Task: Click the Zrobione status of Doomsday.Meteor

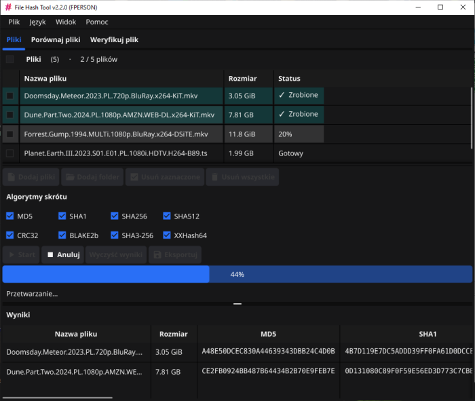Action: (299, 95)
